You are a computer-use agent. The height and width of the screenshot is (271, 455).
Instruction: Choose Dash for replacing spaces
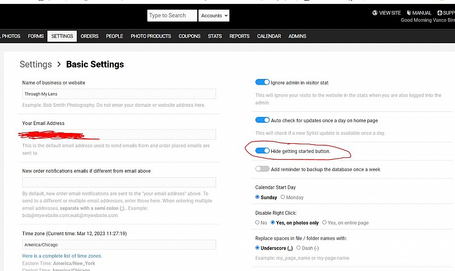[298, 248]
